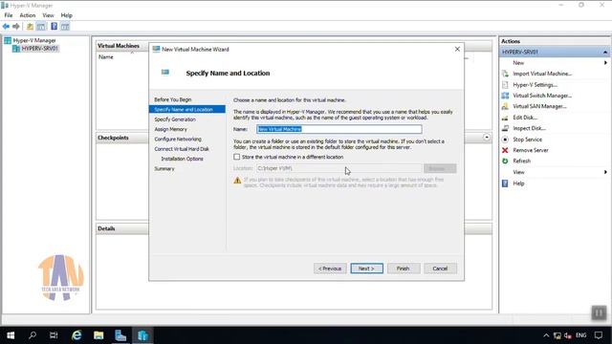Image resolution: width=612 pixels, height=344 pixels.
Task: Go to Before You Begin step
Action: coord(172,99)
